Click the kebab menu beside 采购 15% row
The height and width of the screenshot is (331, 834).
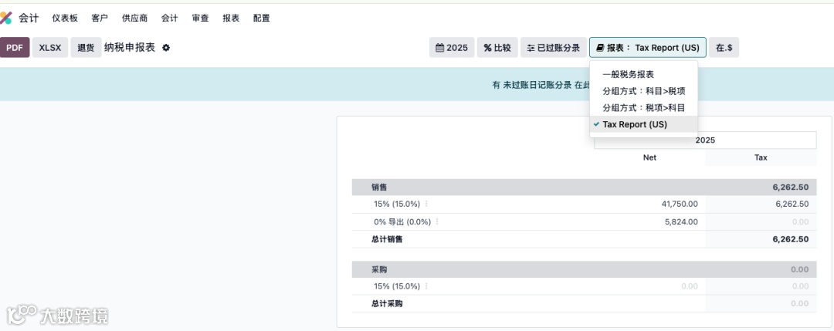(426, 286)
